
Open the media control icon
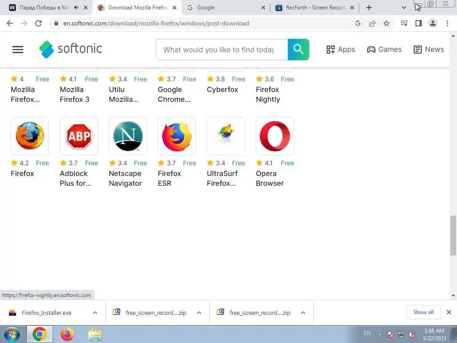404,23
